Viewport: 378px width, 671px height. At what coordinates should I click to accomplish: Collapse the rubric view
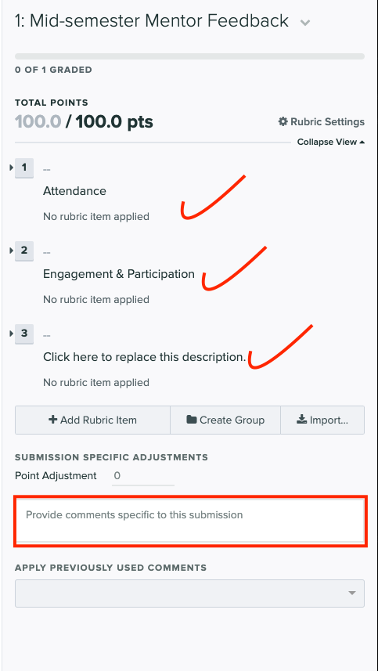click(331, 142)
